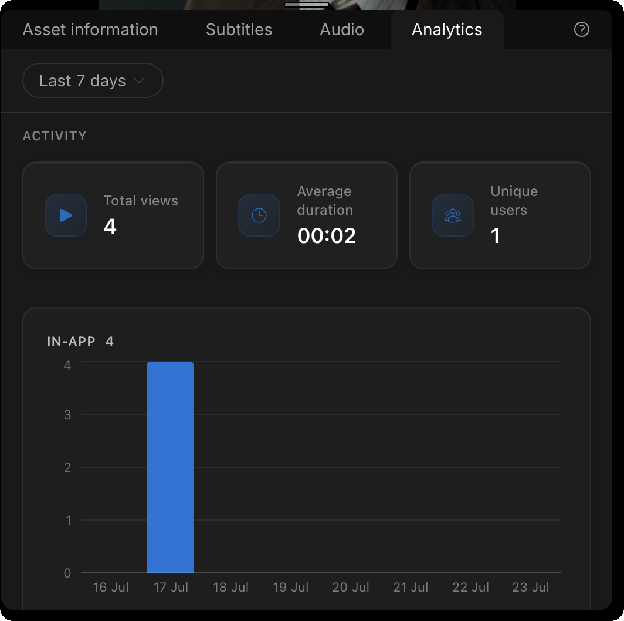Click the 21 Jul axis label

pos(411,587)
